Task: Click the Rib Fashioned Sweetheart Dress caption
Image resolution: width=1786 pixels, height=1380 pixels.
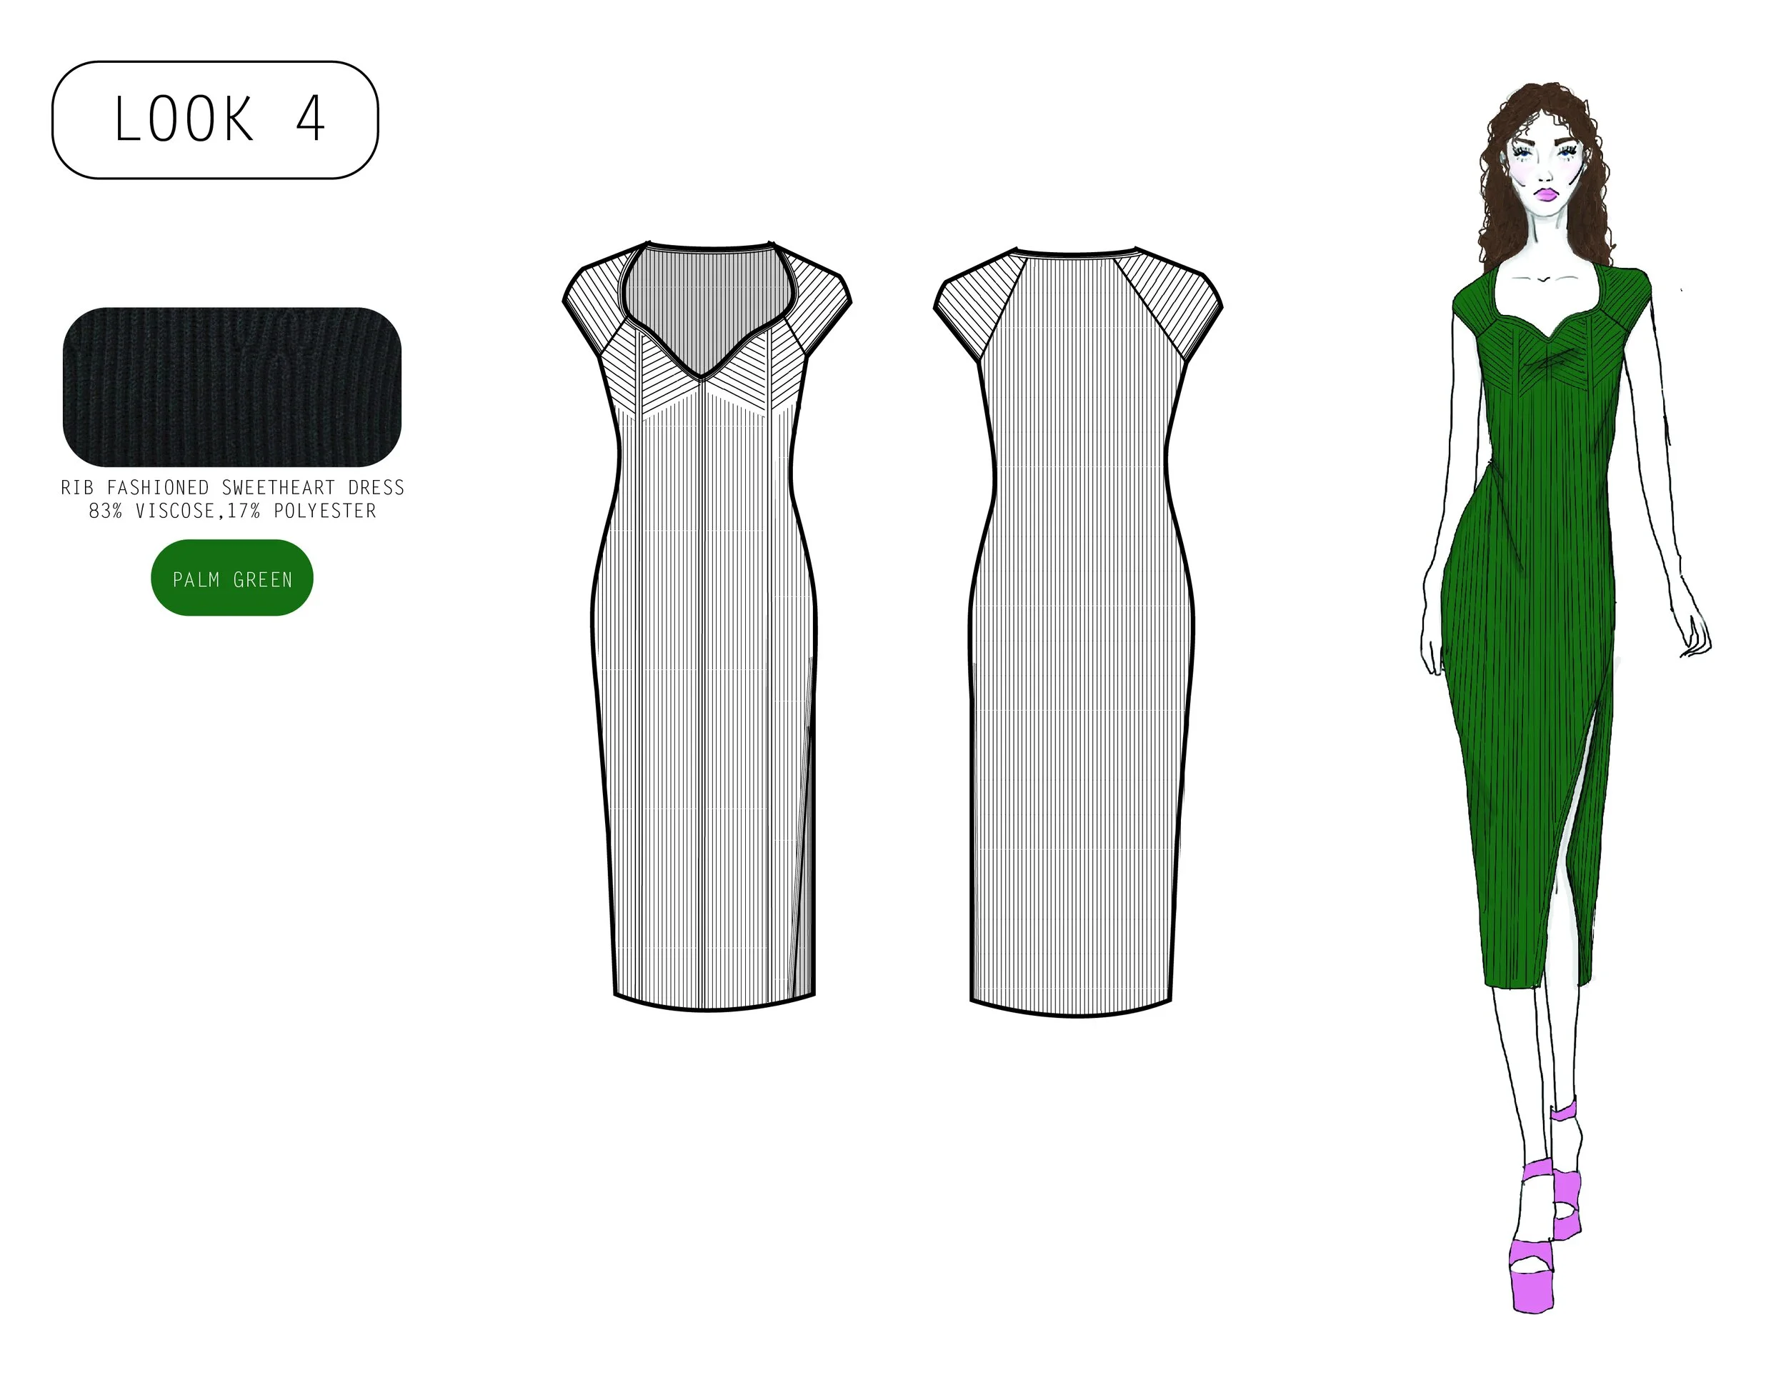Action: click(232, 487)
